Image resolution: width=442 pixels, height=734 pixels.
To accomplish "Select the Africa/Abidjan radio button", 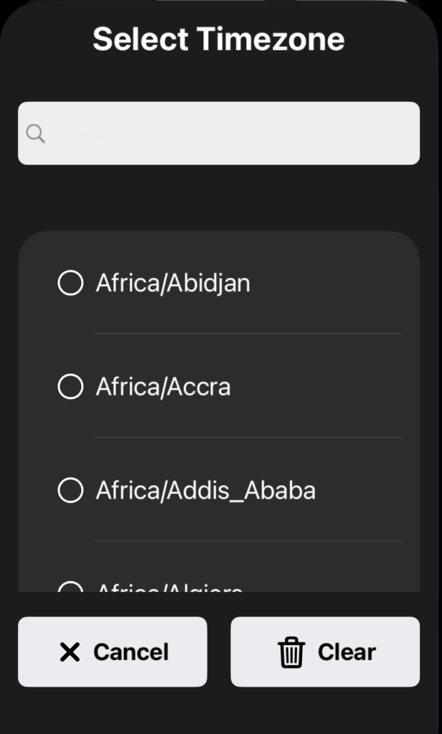I will click(70, 282).
